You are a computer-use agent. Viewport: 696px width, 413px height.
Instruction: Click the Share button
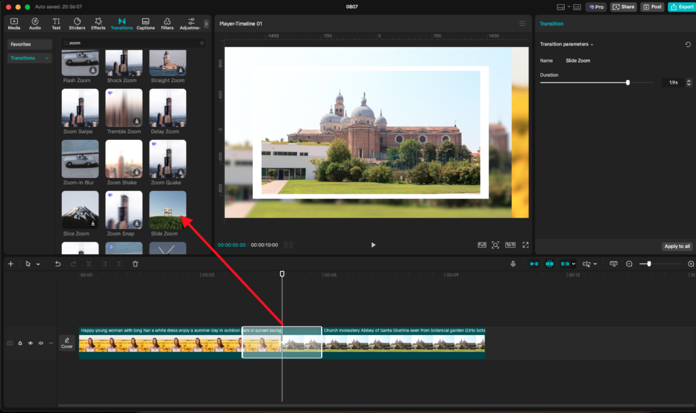[623, 7]
